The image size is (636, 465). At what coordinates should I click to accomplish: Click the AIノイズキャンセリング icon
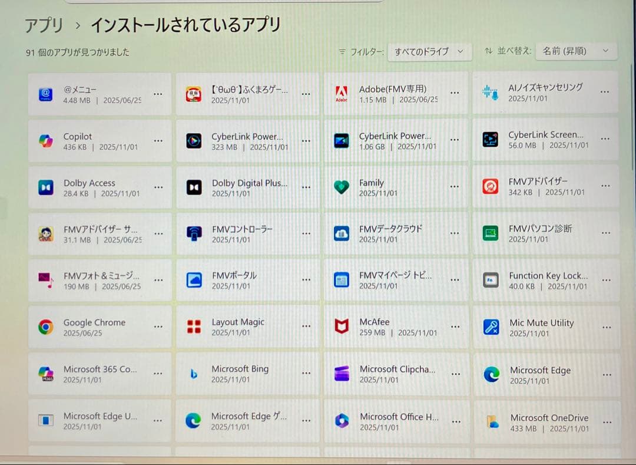click(490, 93)
